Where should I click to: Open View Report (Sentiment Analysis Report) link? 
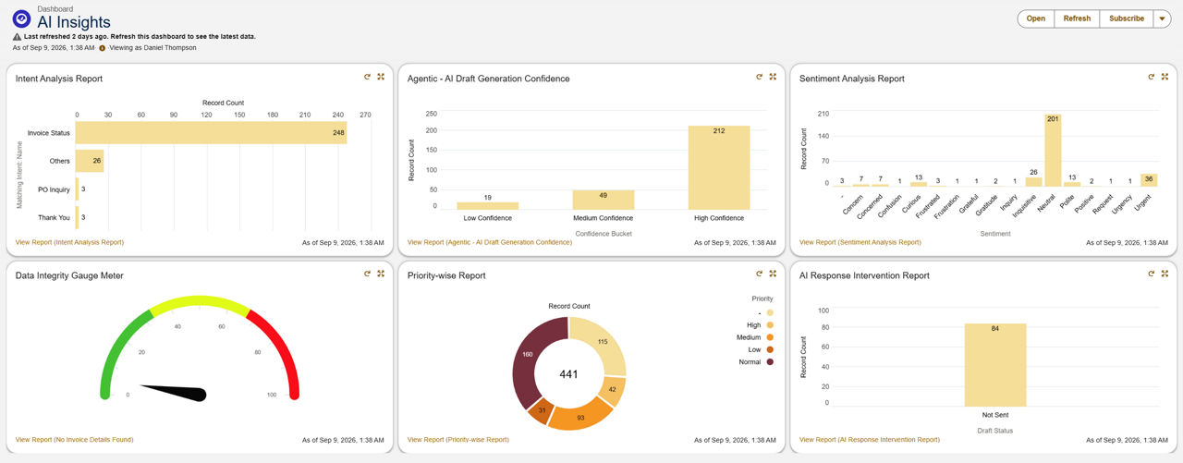(x=860, y=242)
